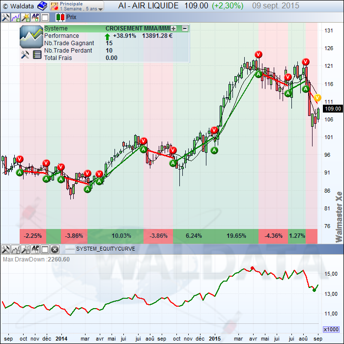Click the Nb.Trade Gagnant label
Viewport: 344px width, 344px height.
tap(69, 43)
